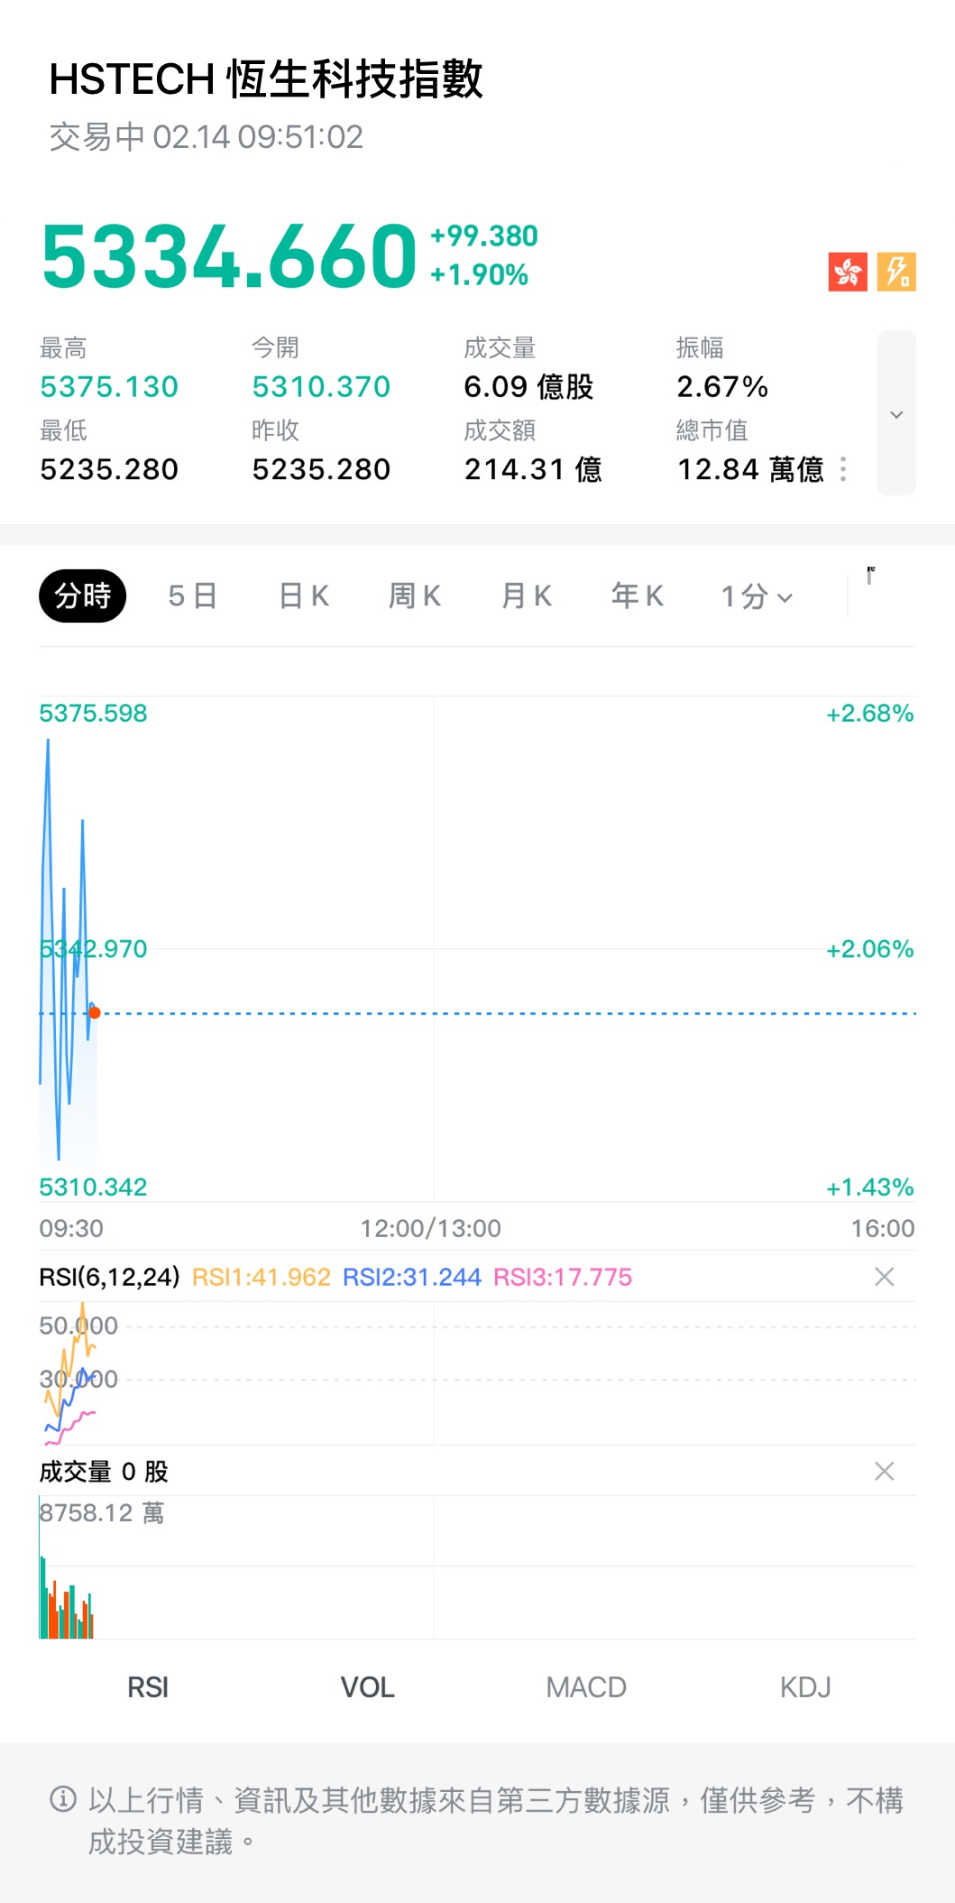Image resolution: width=955 pixels, height=1903 pixels.
Task: Switch to the 日K chart tab
Action: [304, 596]
